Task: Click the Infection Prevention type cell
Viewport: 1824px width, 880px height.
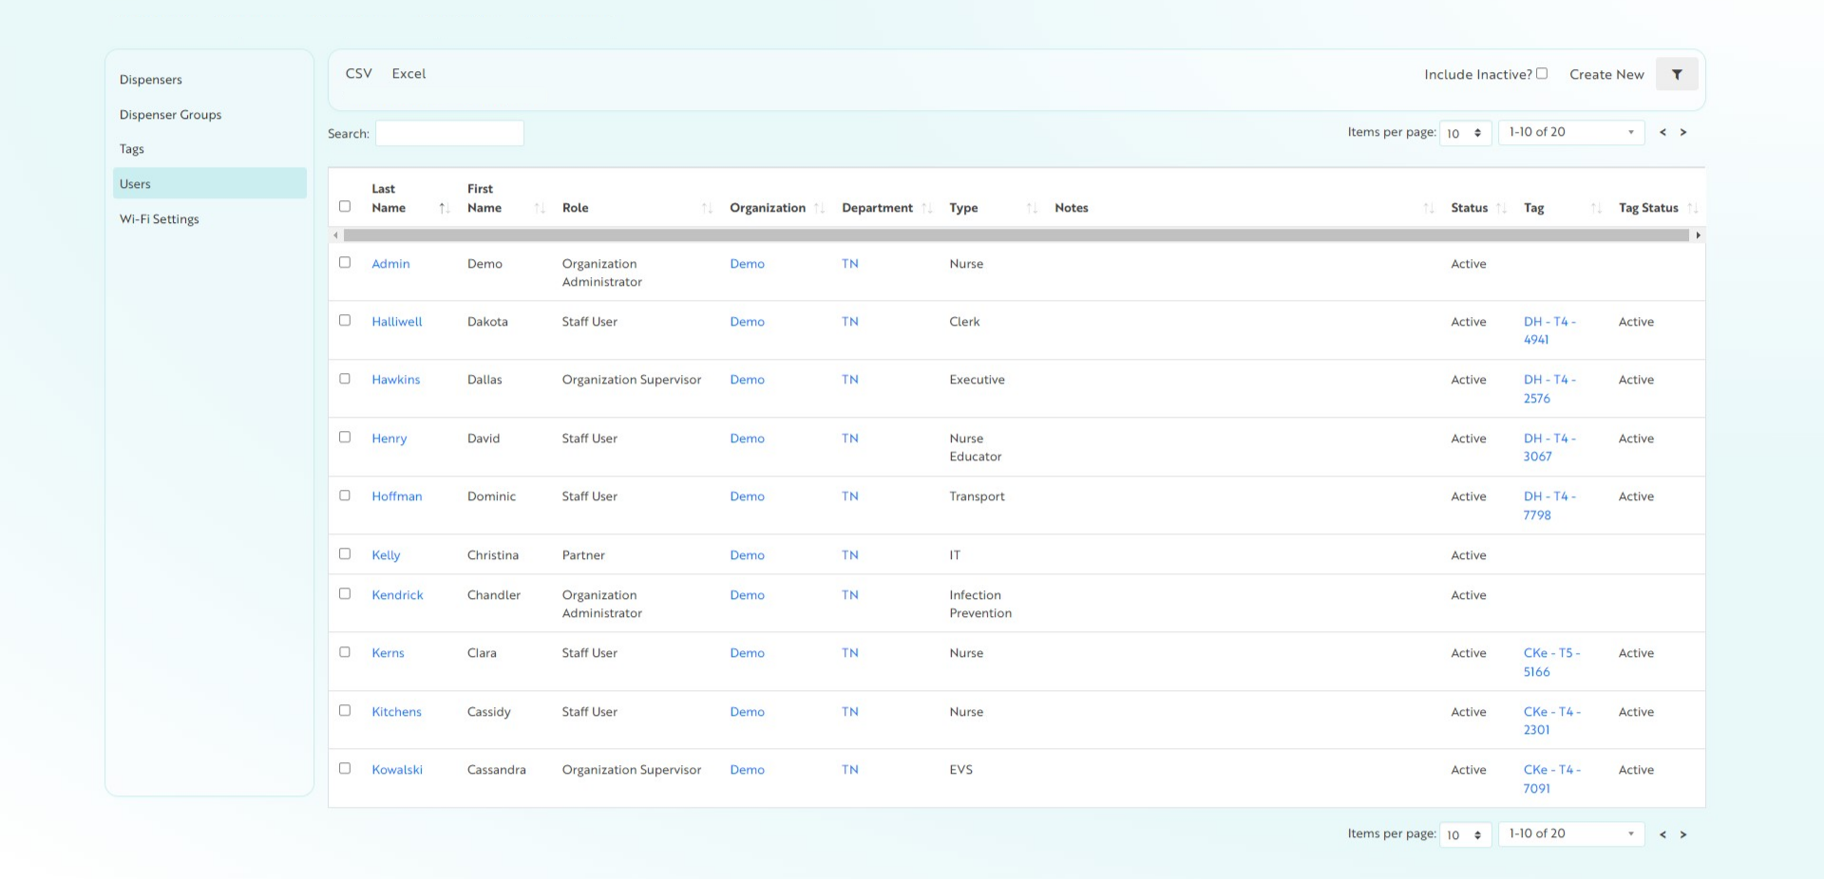Action: tap(980, 604)
